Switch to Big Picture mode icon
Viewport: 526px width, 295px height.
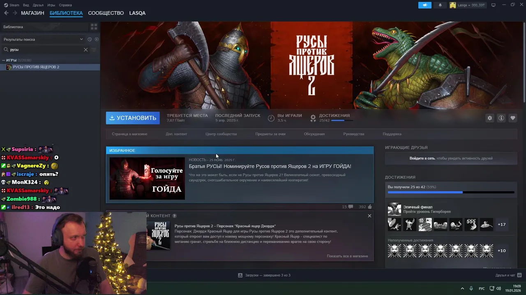pos(494,5)
